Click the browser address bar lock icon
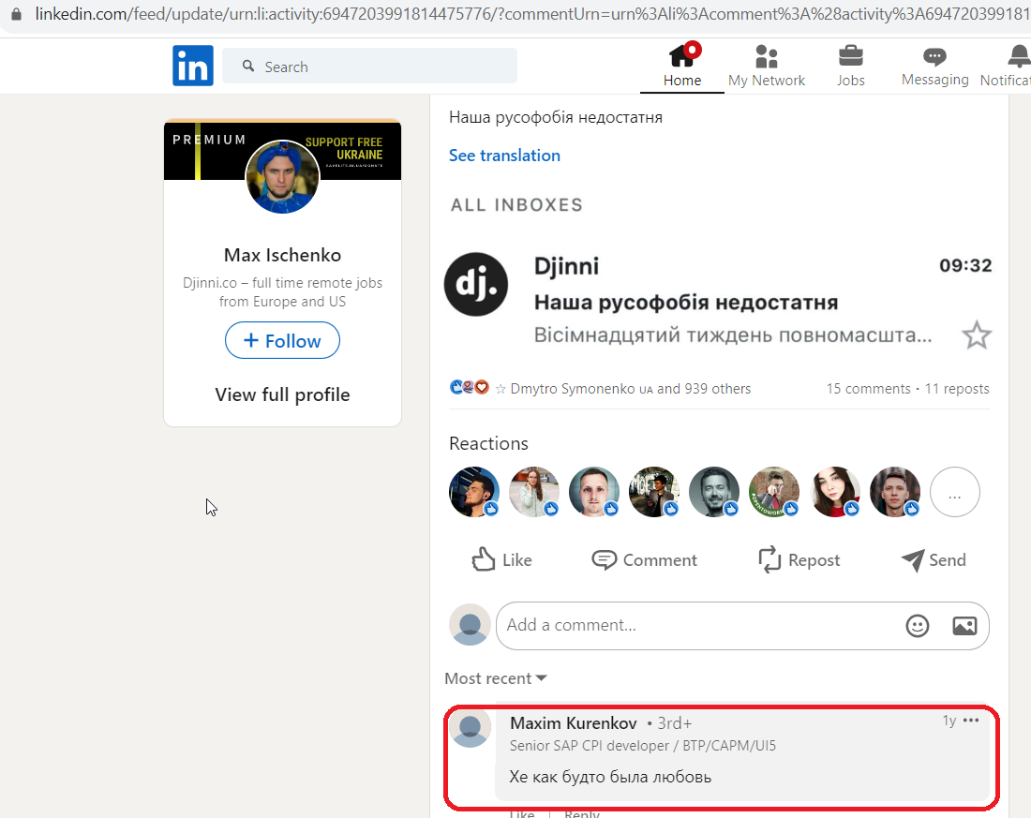Screen dimensions: 1031x818 [x=17, y=14]
